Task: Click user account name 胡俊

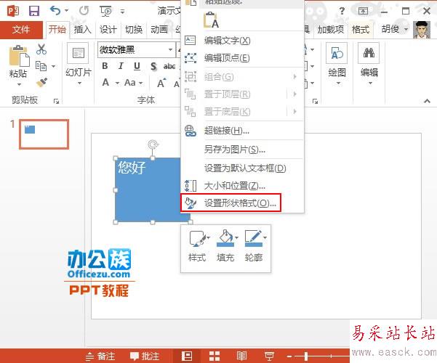Action: [x=390, y=29]
